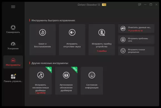Click the clean unplugged device data icon
This screenshot has height=108, width=161.
pos(123,28)
